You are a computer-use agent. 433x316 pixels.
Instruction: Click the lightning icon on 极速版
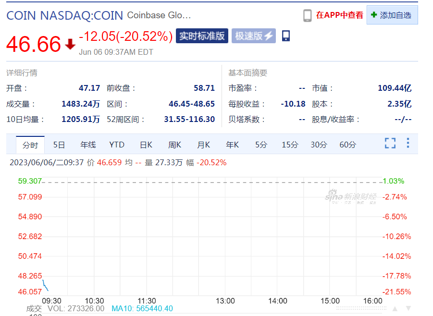[x=269, y=36]
